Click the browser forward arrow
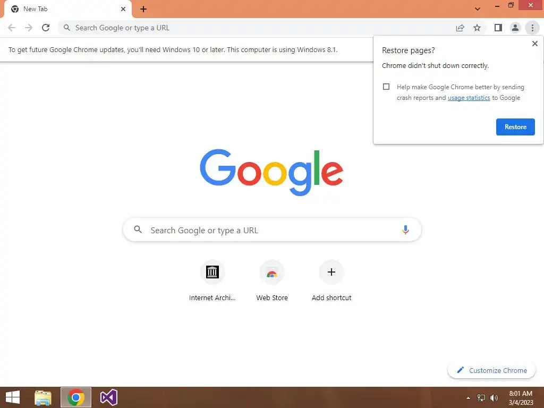The height and width of the screenshot is (408, 544). (29, 28)
